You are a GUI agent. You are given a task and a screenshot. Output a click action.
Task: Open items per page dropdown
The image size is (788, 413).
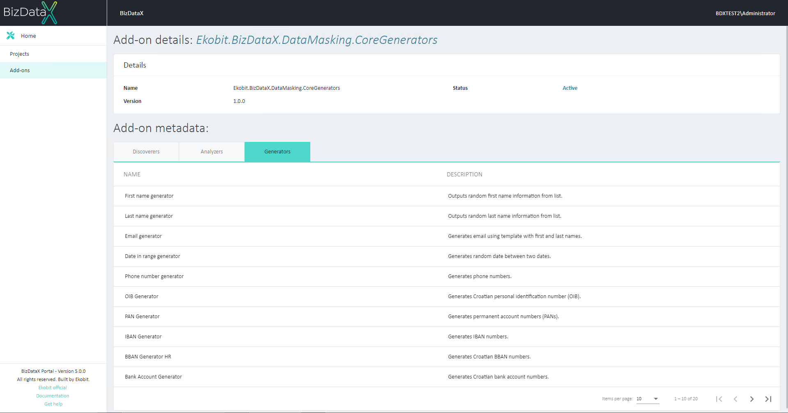pyautogui.click(x=648, y=399)
